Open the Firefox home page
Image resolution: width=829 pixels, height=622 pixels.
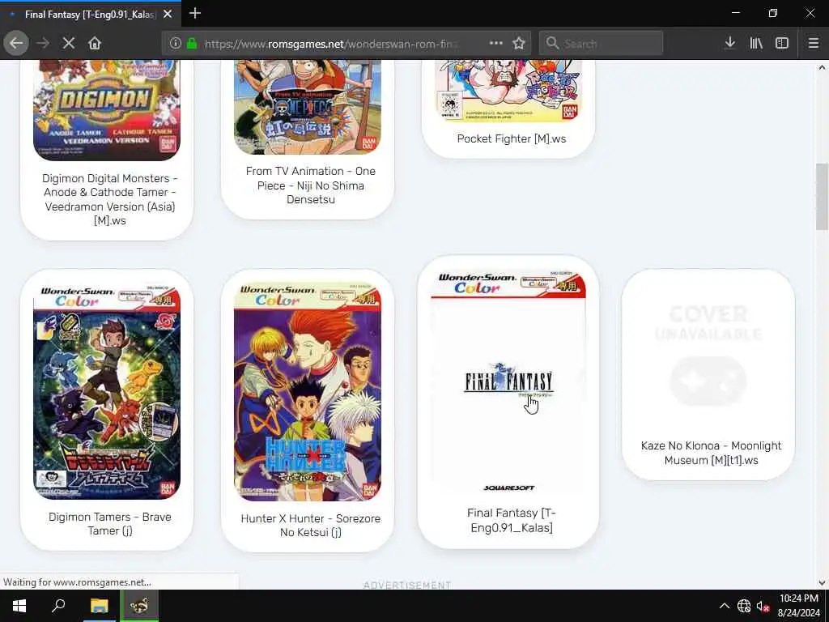pyautogui.click(x=95, y=44)
